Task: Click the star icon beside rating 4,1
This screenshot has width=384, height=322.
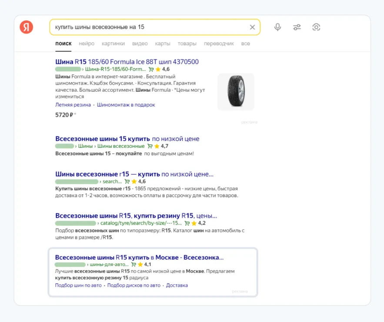Action: coord(140,265)
